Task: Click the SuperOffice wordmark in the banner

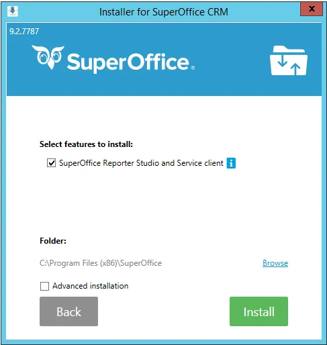Action: (128, 62)
